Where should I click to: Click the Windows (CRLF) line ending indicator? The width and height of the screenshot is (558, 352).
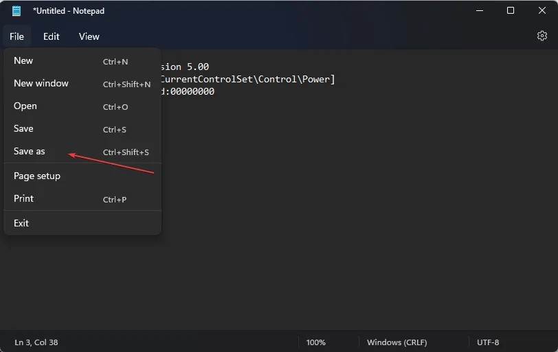[x=397, y=342]
